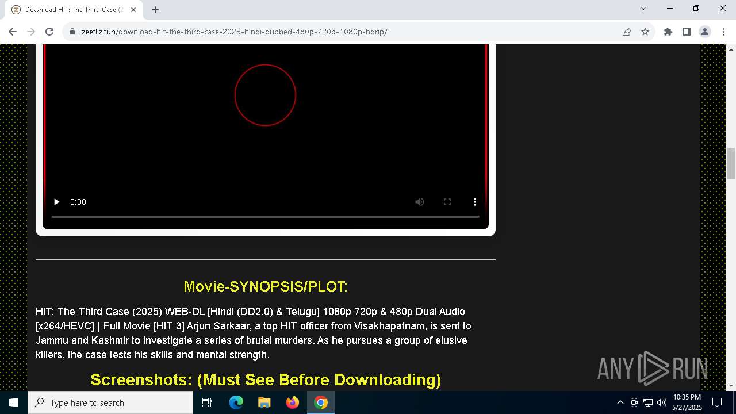Open video player more options menu
Screen dimensions: 736x414
475,202
